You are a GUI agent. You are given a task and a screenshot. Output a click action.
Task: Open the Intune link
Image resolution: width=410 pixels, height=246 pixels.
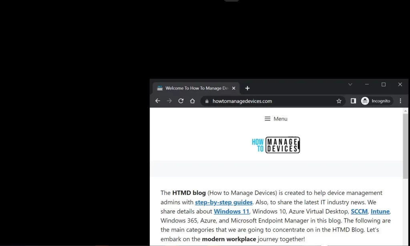coord(380,211)
